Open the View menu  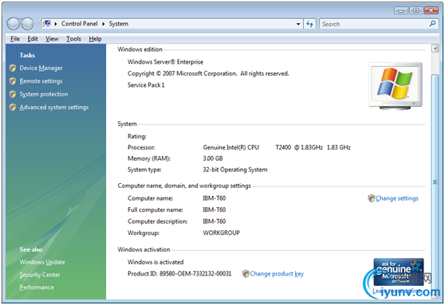click(52, 39)
